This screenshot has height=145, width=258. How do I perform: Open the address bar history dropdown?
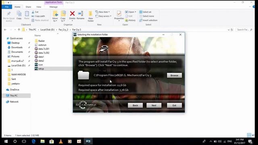[x=229, y=30]
